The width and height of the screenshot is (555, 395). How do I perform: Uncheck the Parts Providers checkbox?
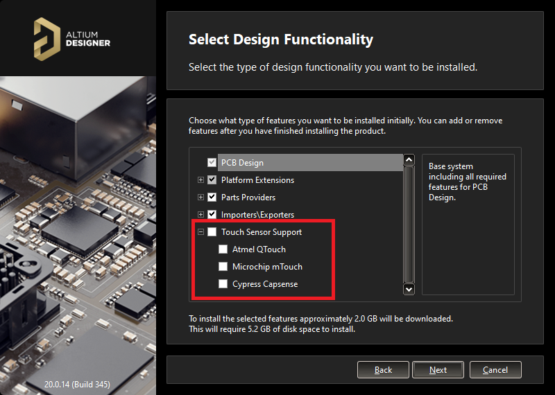point(212,197)
